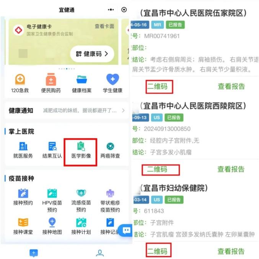The image size is (259, 259).
Task: Open the 就医服务 icon
Action: coord(23,146)
